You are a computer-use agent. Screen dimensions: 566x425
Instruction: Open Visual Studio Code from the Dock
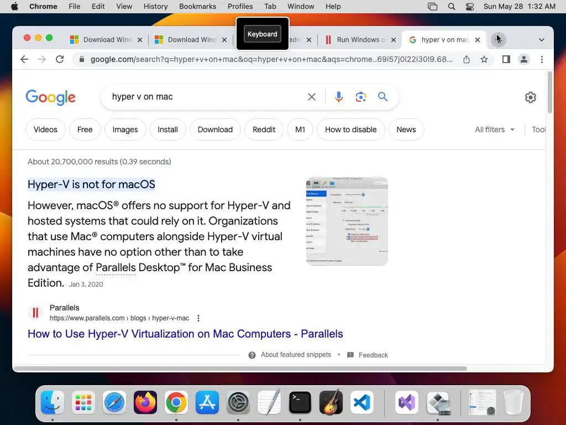pos(362,402)
